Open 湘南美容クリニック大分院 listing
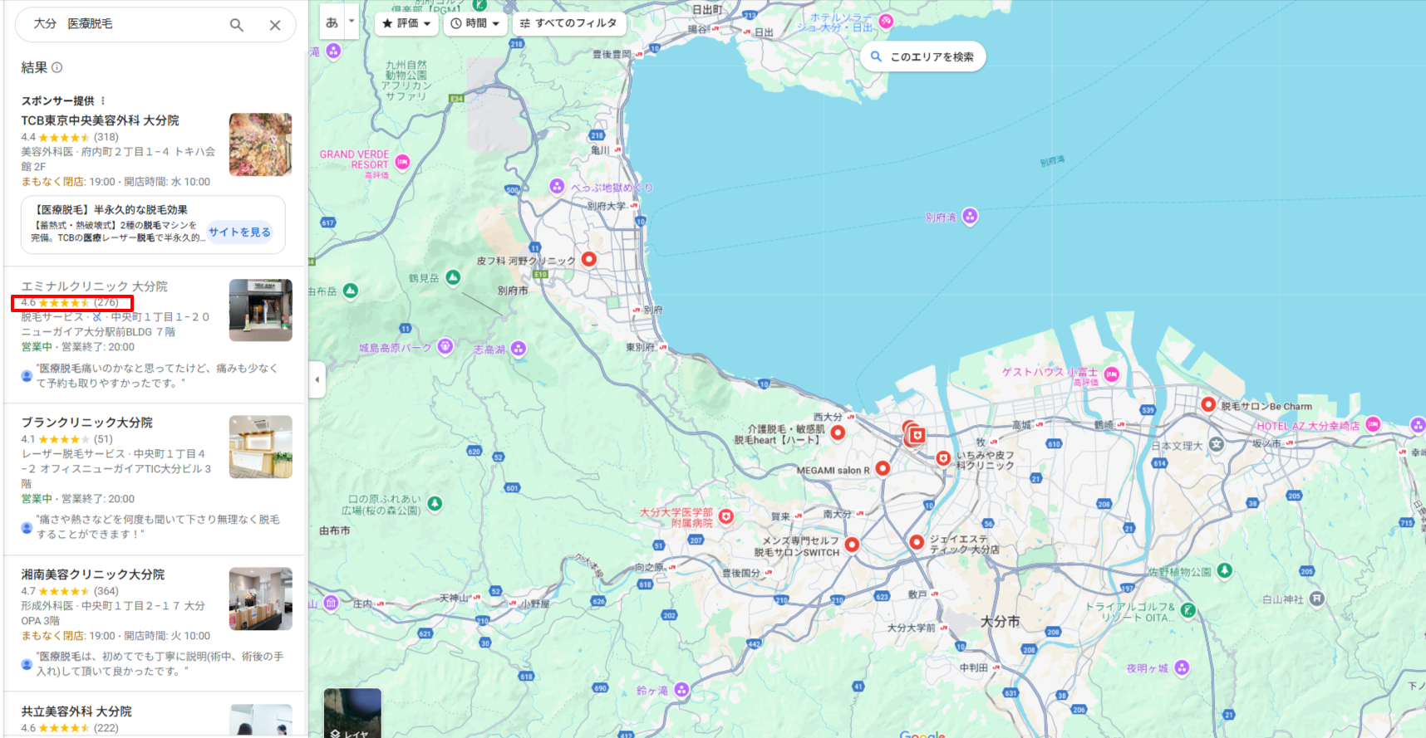Screen dimensions: 1426x738 click(92, 574)
